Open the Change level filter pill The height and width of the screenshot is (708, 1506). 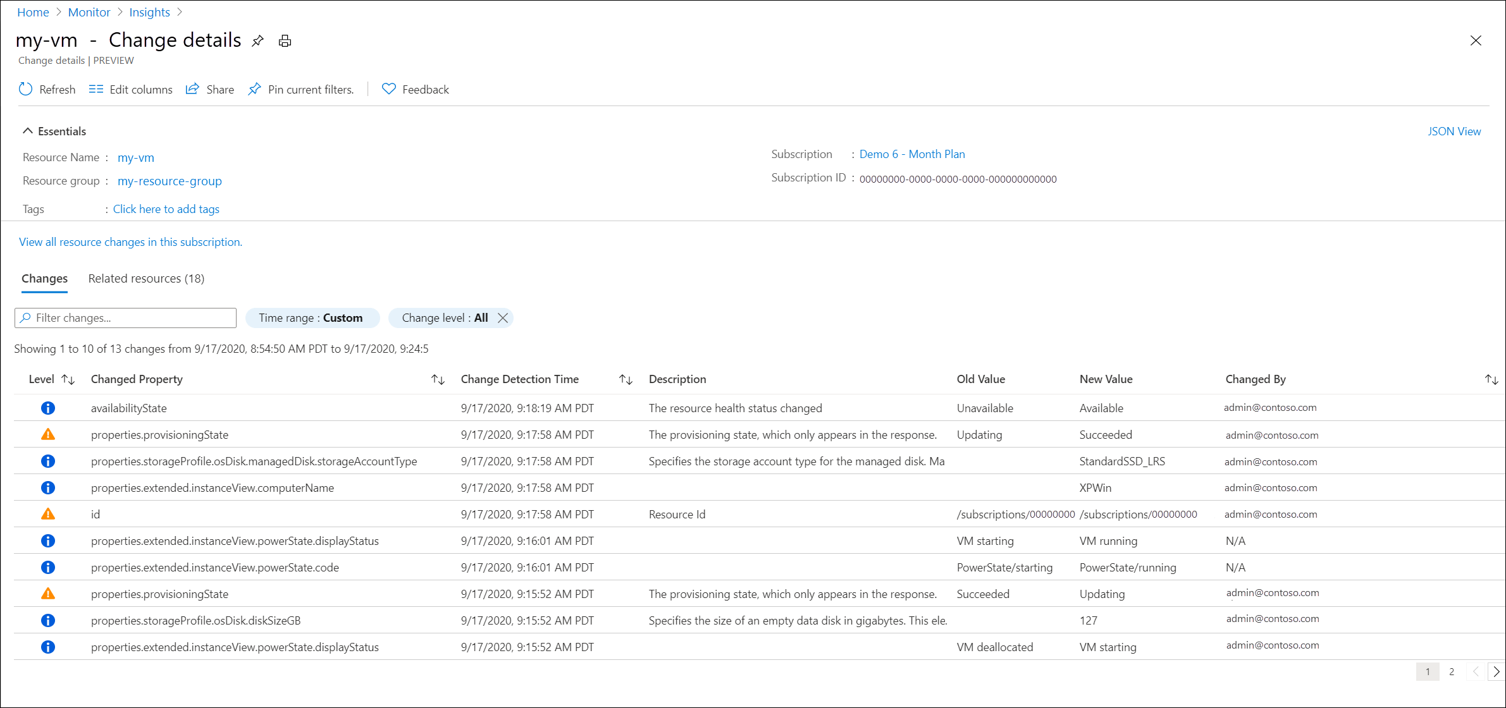coord(444,318)
